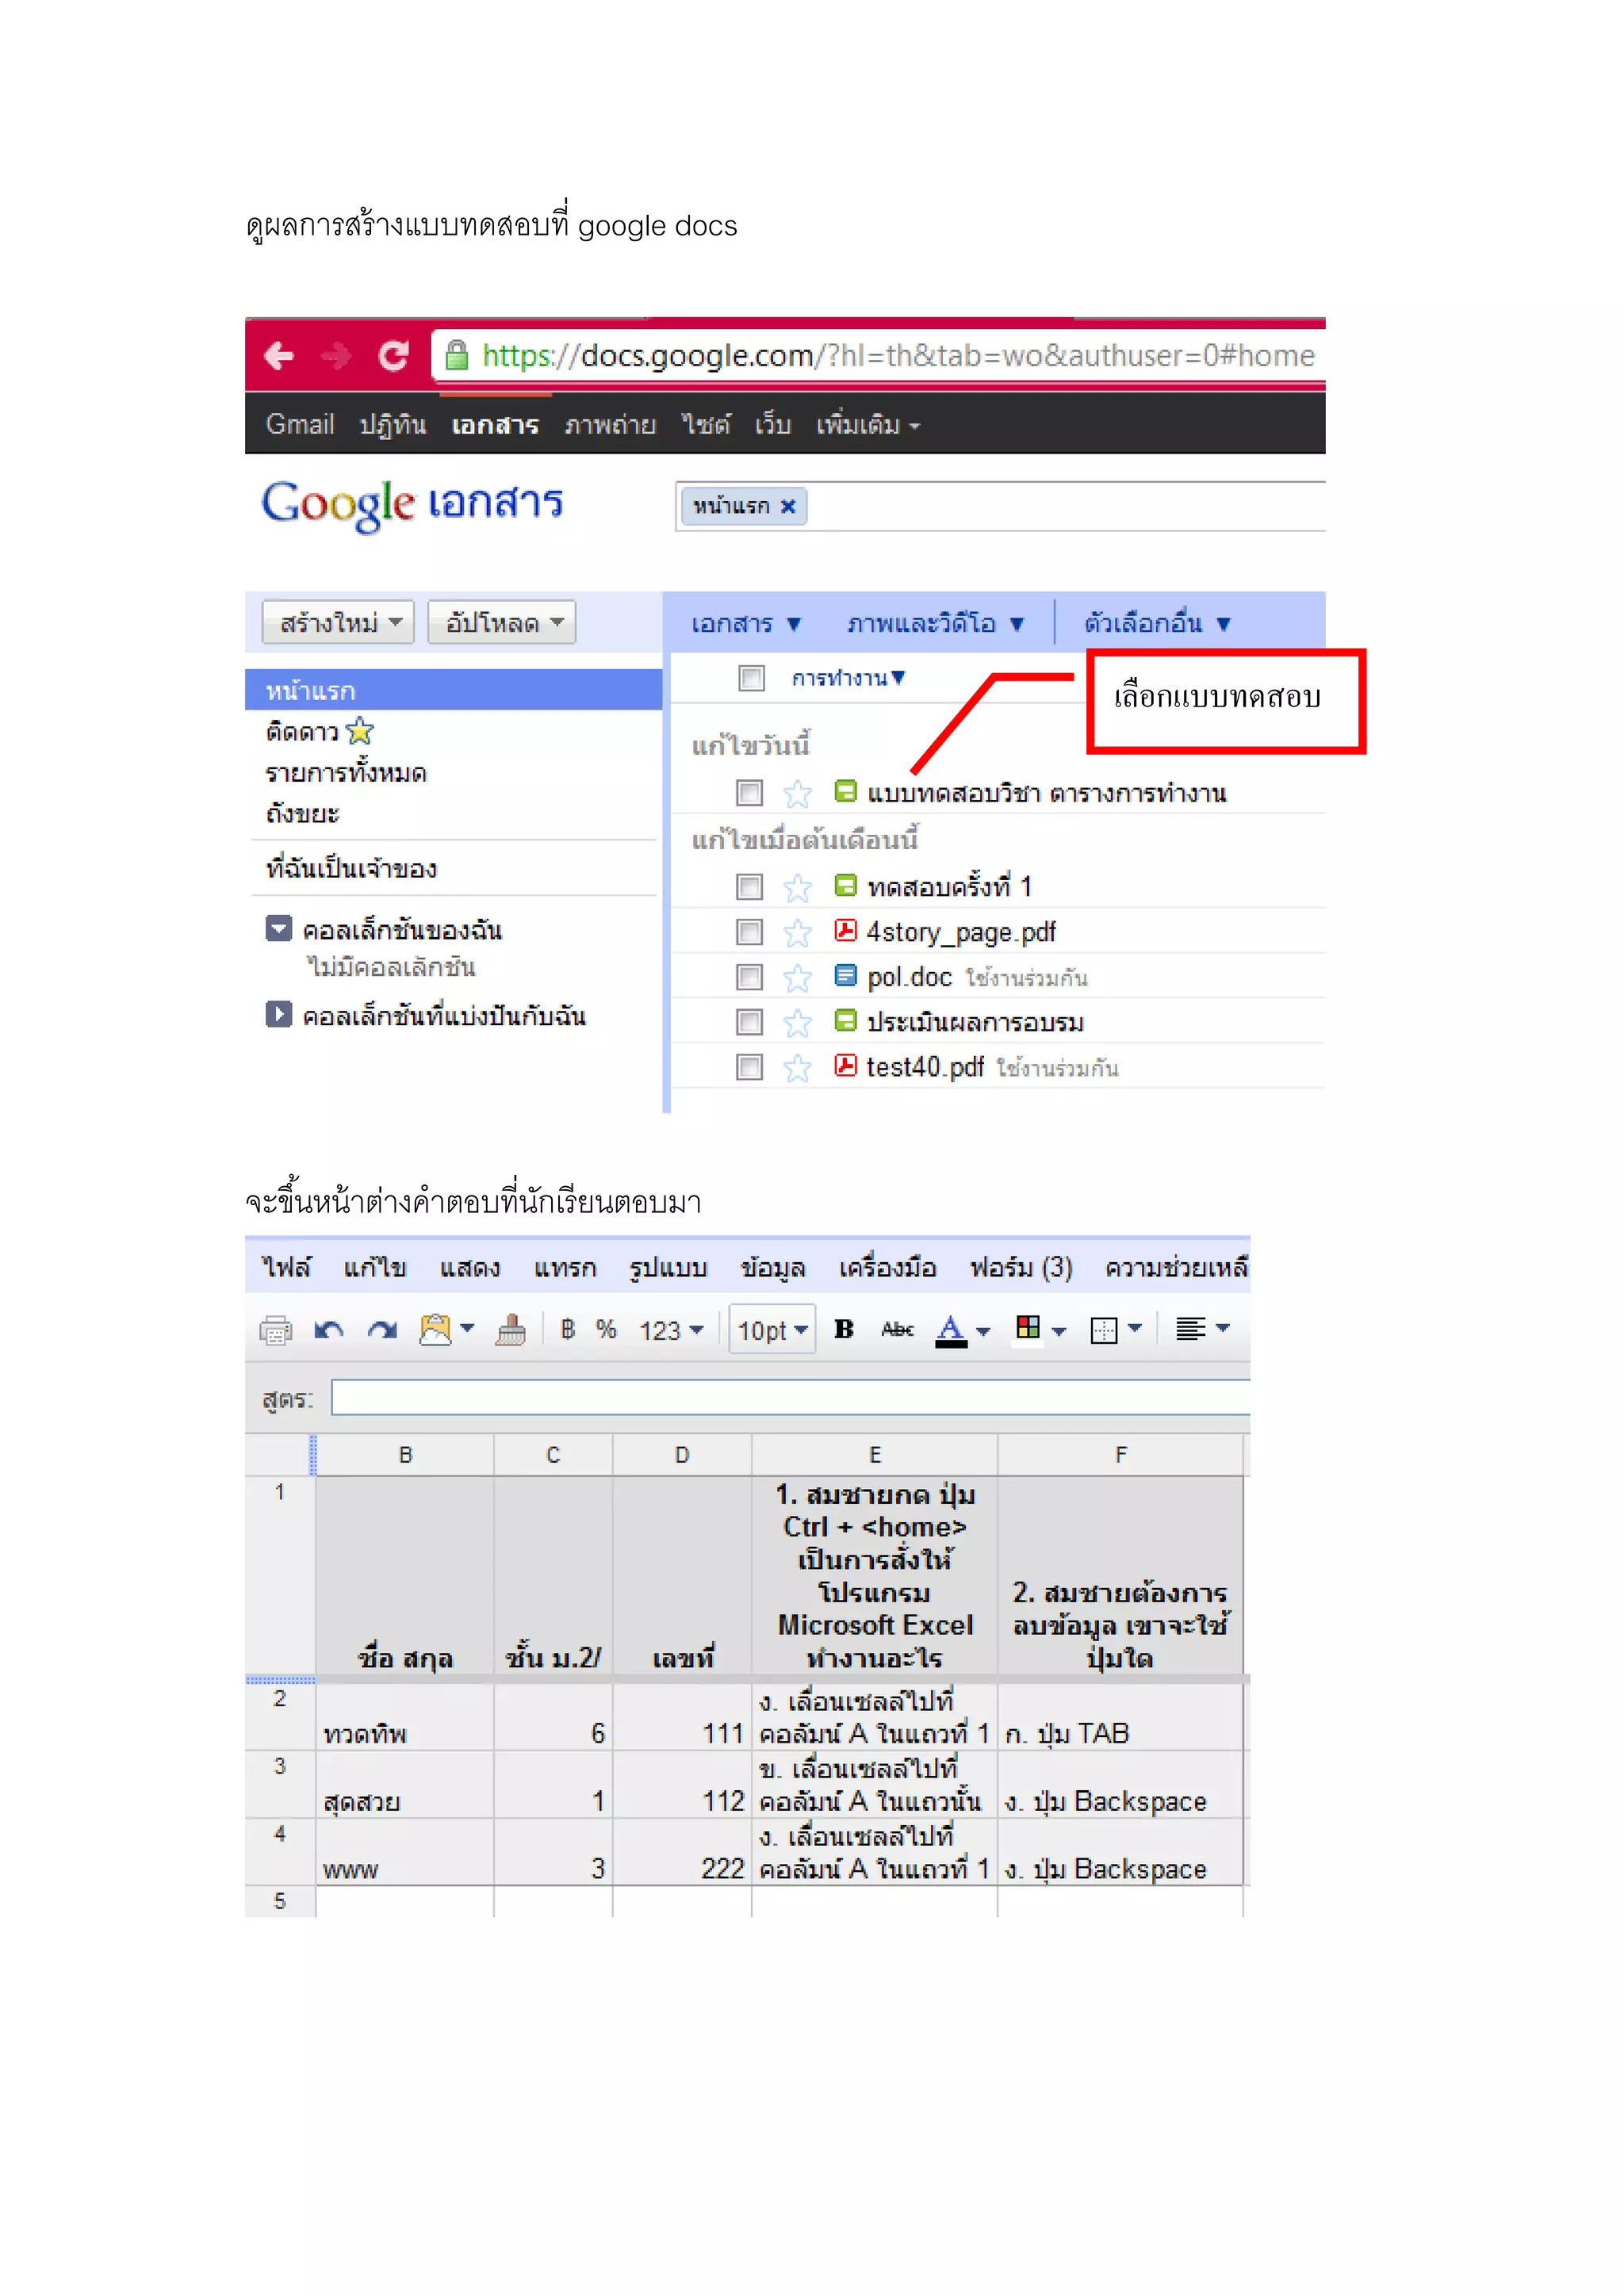1624x2296 pixels.
Task: Toggle bold formatting button
Action: pyautogui.click(x=844, y=1329)
